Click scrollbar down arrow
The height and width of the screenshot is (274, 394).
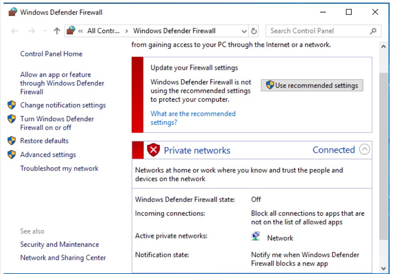click(383, 268)
